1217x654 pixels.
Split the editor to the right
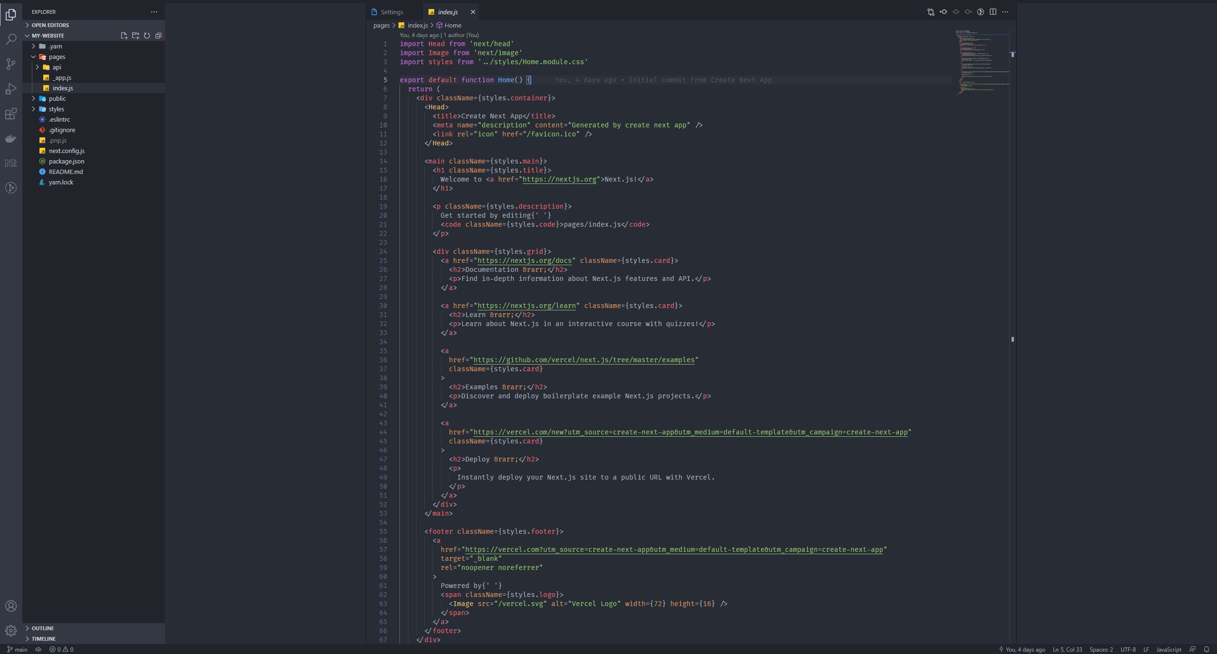click(993, 12)
